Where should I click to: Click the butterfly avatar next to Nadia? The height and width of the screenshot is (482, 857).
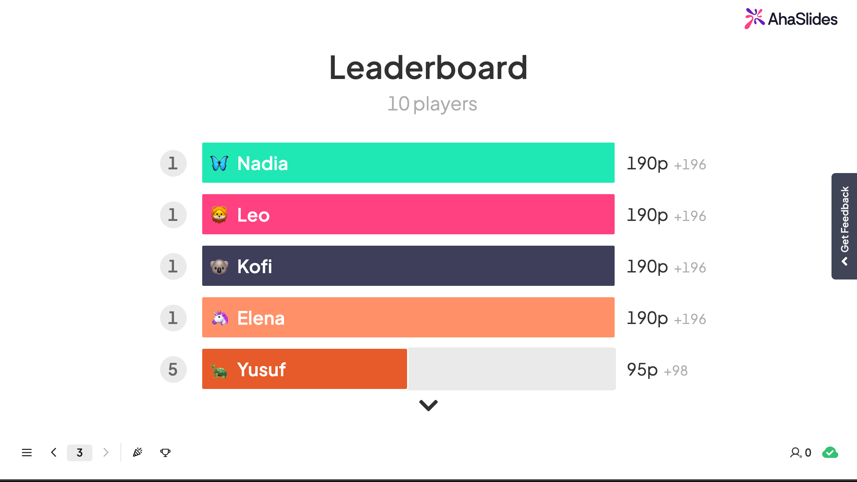pos(219,163)
